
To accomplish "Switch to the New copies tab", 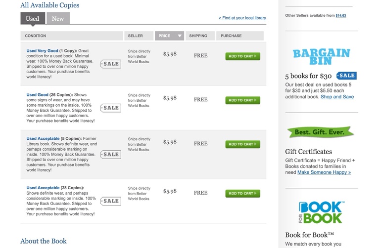I will (58, 19).
